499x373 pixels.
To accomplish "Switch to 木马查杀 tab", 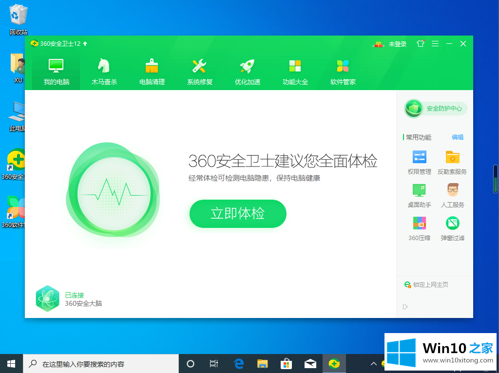I will pos(104,72).
